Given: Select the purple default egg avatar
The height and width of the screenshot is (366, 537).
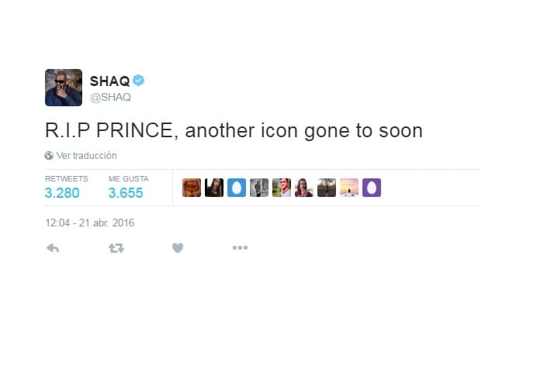Looking at the screenshot, I should 372,188.
